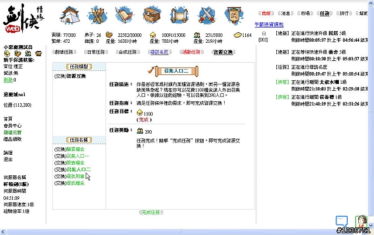
Task: Open 儲值元寶 in left sidebar
Action: coord(12,132)
